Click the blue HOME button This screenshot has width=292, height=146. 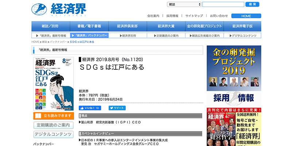tap(246, 16)
